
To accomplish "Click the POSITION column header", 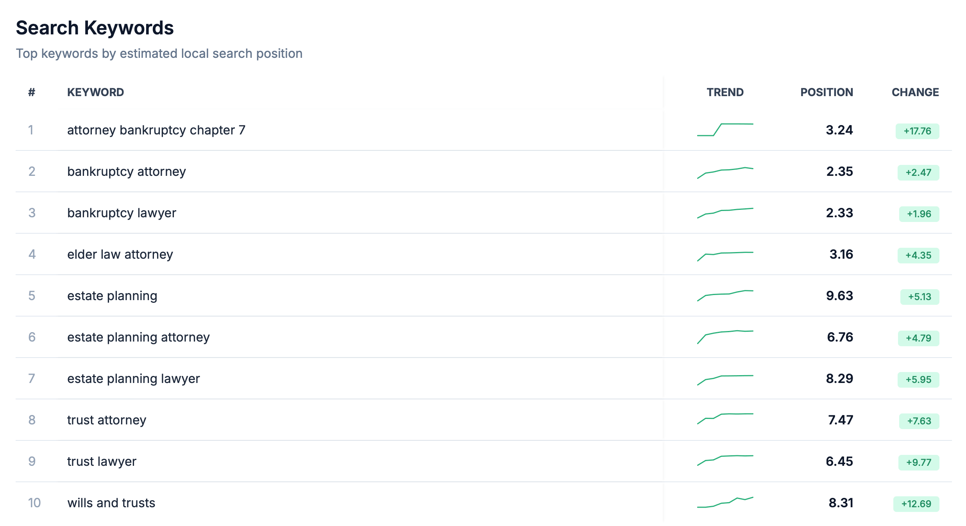I will [826, 92].
